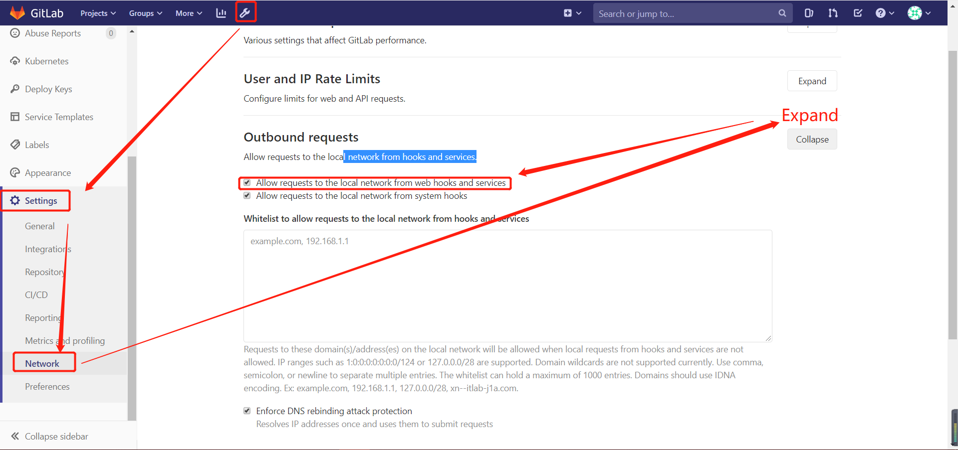The height and width of the screenshot is (450, 958).
Task: Click the search magnifier icon
Action: 782,13
